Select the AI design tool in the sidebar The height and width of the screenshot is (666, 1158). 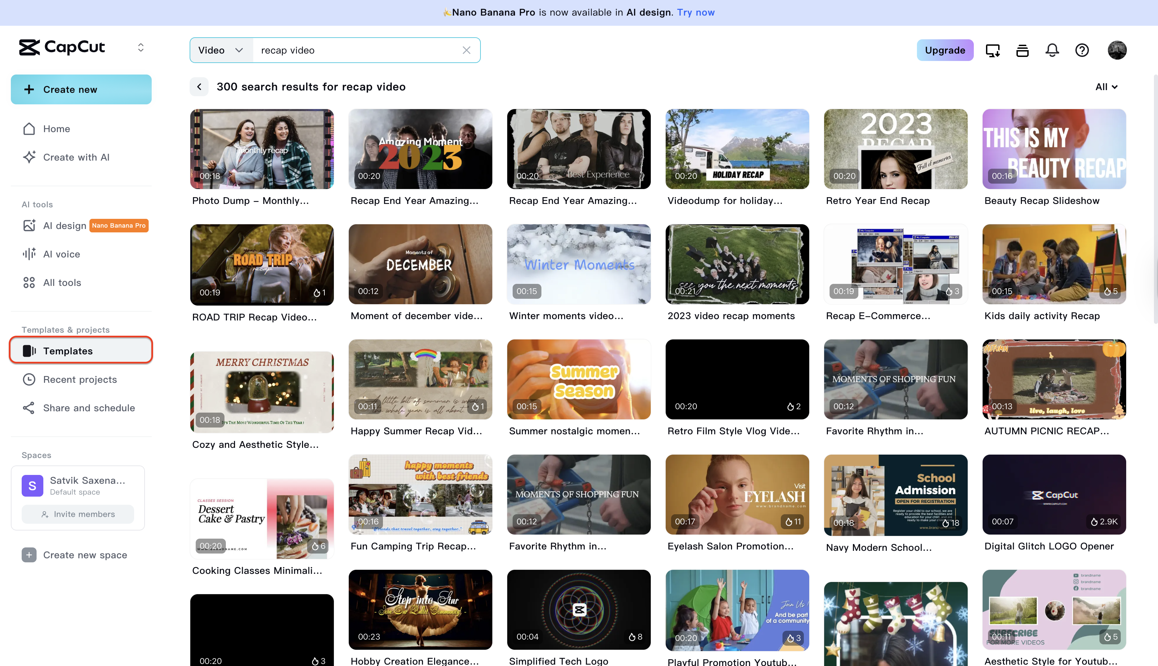(64, 225)
